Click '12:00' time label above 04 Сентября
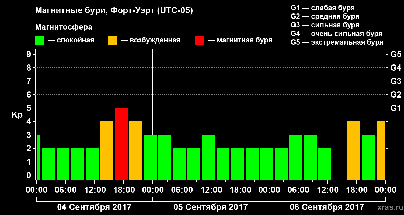Image resolution: width=404 pixels, height=215 pixels. tap(95, 190)
